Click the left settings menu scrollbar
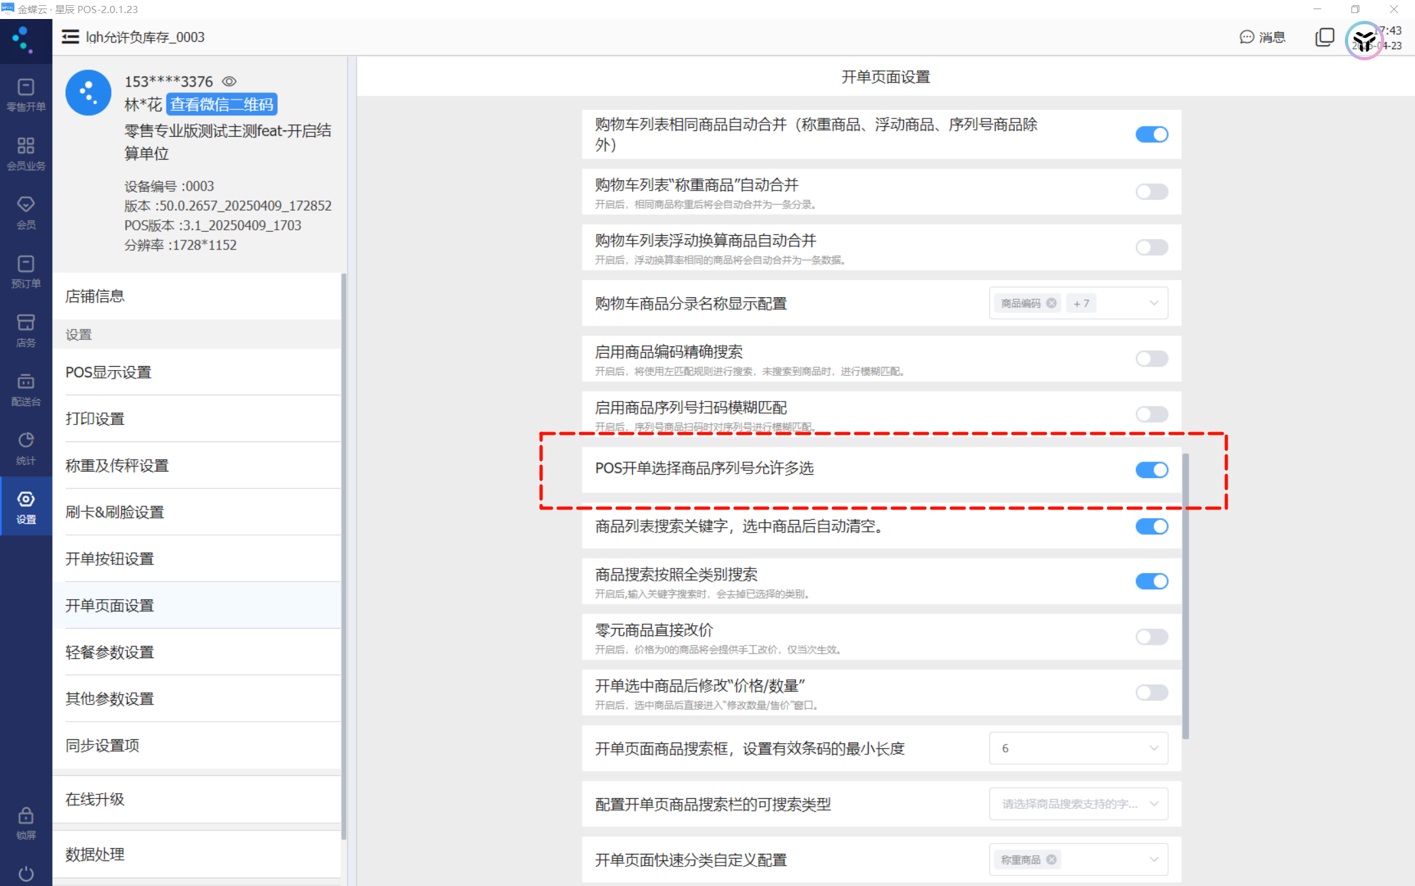Image resolution: width=1415 pixels, height=886 pixels. pos(344,557)
